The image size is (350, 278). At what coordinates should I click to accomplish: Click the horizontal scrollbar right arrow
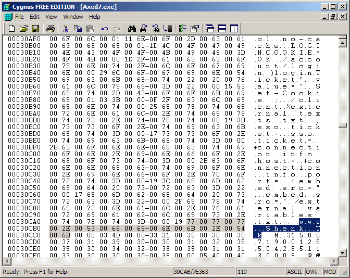point(334,261)
